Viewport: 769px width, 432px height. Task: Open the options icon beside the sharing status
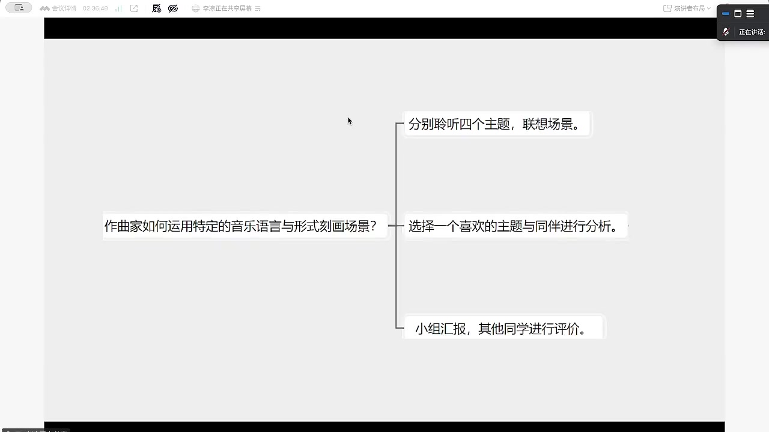click(x=258, y=8)
